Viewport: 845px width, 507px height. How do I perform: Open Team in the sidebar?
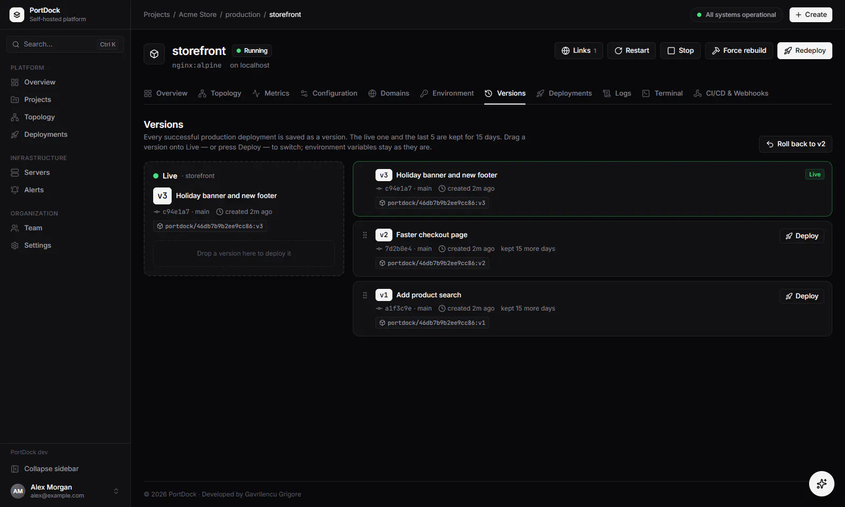click(65, 228)
